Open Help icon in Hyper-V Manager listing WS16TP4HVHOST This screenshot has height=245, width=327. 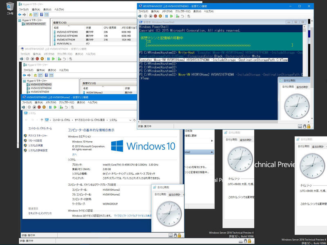[x=42, y=15]
